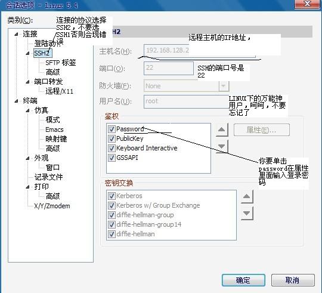Select 记录文件 in category tree
Image resolution: width=322 pixels, height=293 pixels.
click(x=48, y=177)
